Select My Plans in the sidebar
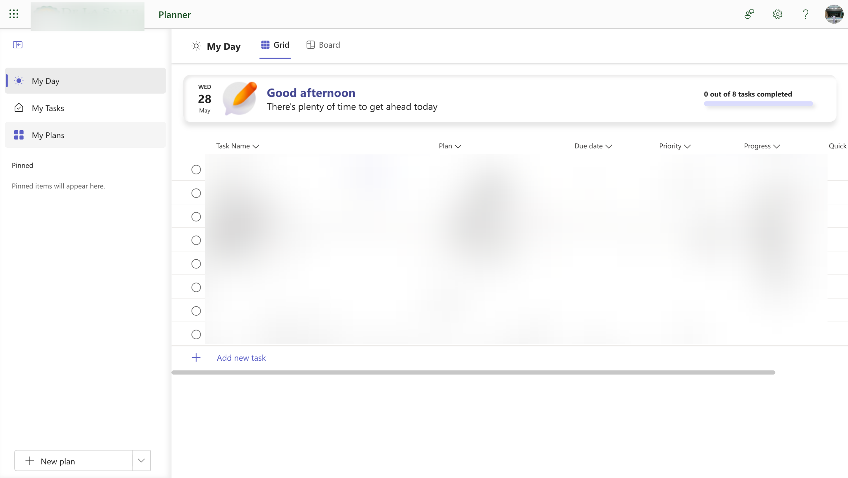Screen dimensions: 848x478 (x=85, y=135)
